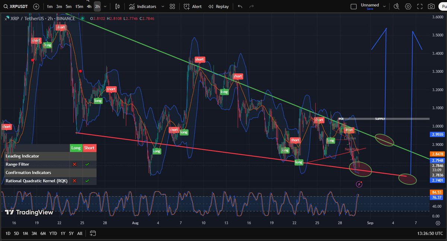
Task: Open the layout setup square icon
Action: pyautogui.click(x=354, y=6)
